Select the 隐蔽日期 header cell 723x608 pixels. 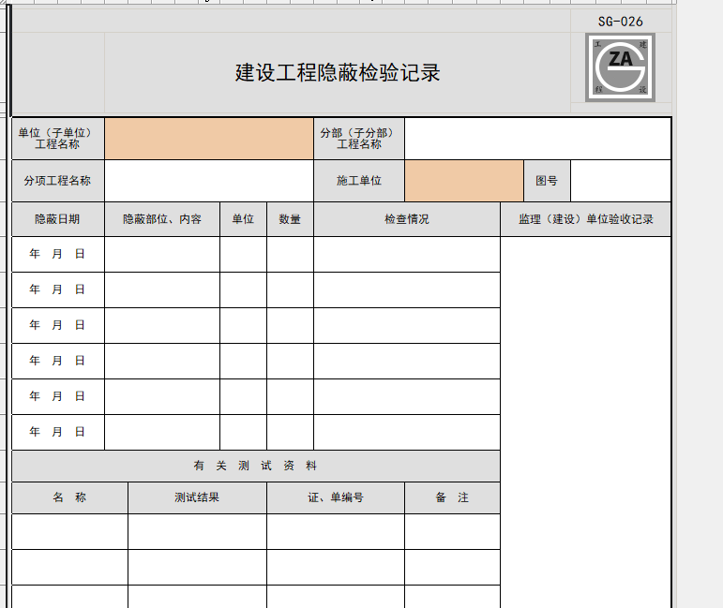point(58,219)
